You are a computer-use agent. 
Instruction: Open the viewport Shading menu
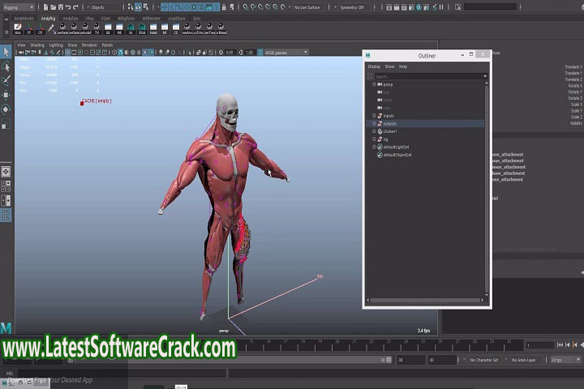tap(37, 45)
